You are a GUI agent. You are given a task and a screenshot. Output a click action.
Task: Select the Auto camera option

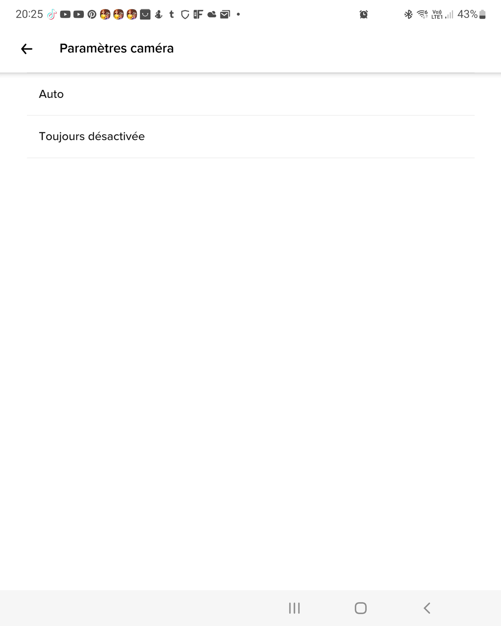pos(250,94)
